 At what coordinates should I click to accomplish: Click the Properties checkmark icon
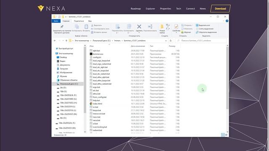[x=176, y=26]
